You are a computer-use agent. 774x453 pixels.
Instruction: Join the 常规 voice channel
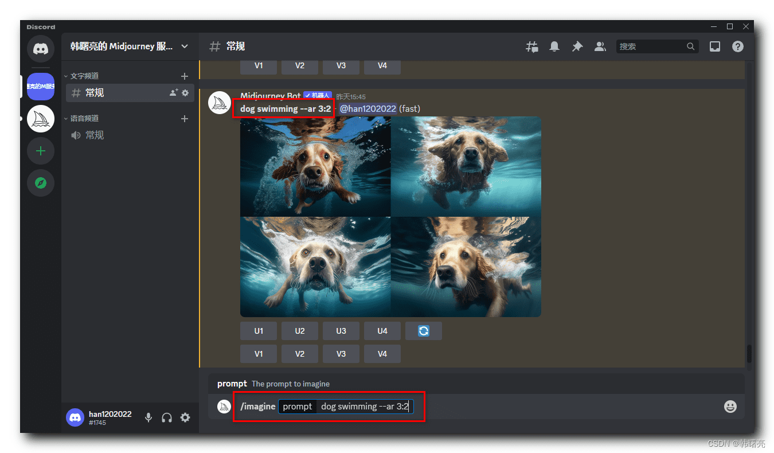(x=130, y=135)
